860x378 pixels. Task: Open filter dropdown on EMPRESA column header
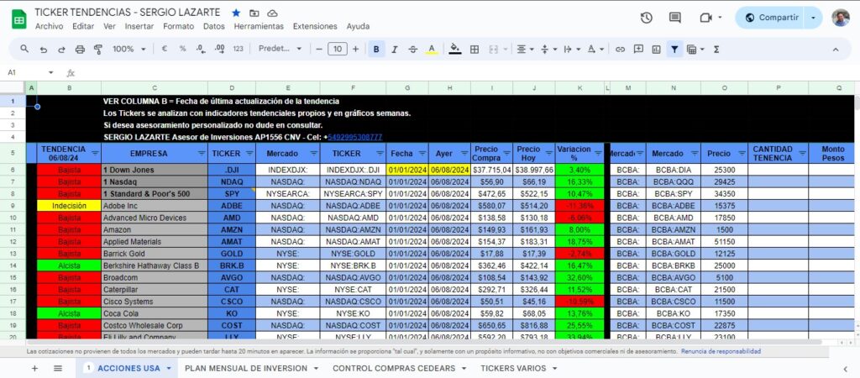[x=199, y=154]
